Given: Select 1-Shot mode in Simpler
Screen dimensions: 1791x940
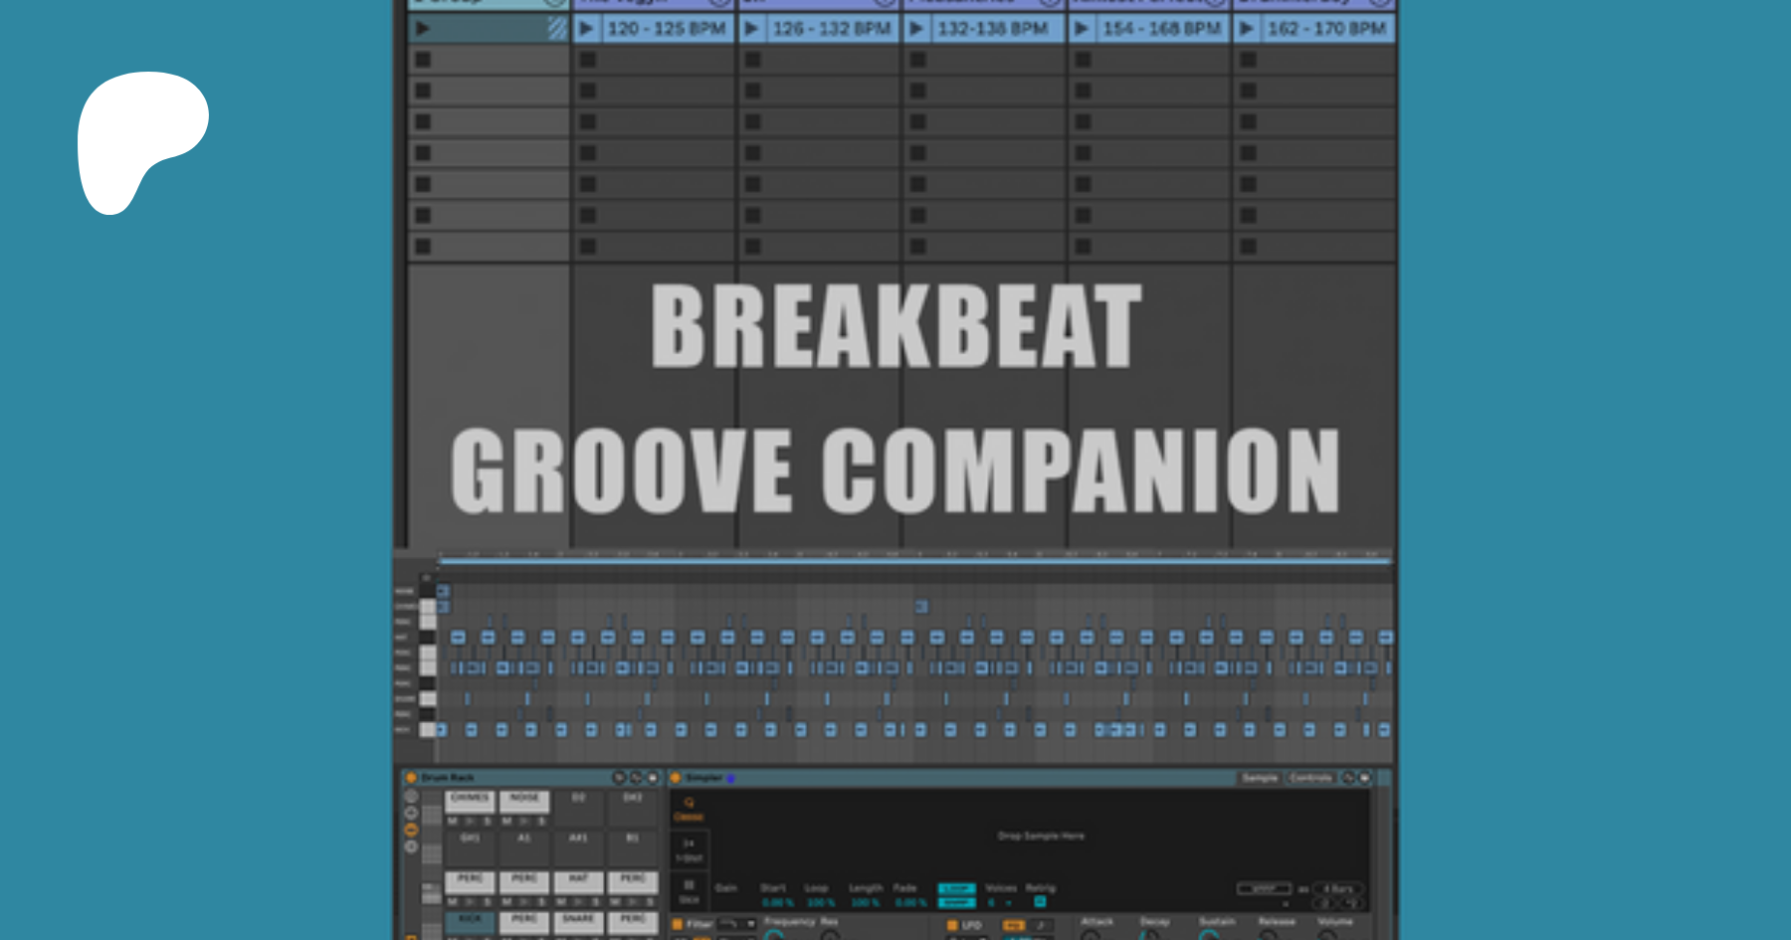Looking at the screenshot, I should (689, 849).
